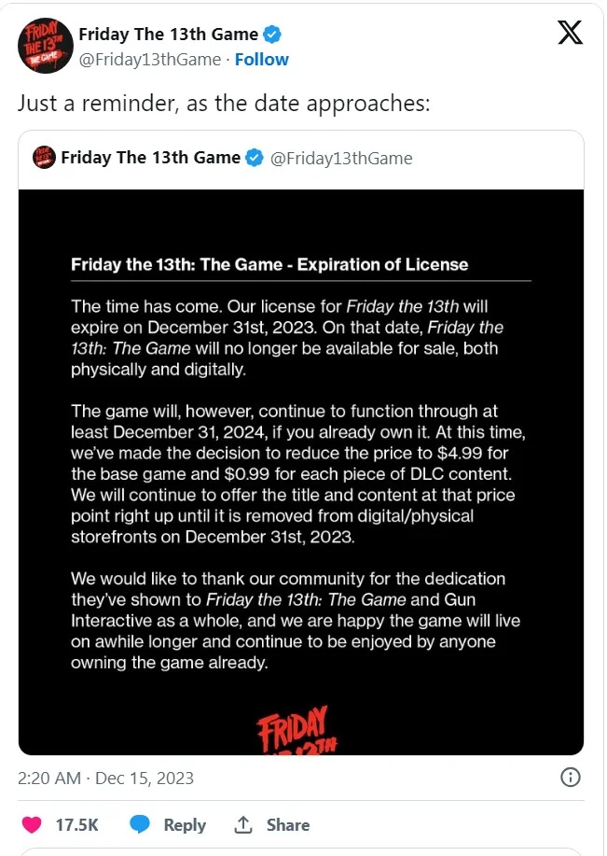Click the 17.5K likes count
Viewport: 607px width, 856px height.
pos(76,824)
